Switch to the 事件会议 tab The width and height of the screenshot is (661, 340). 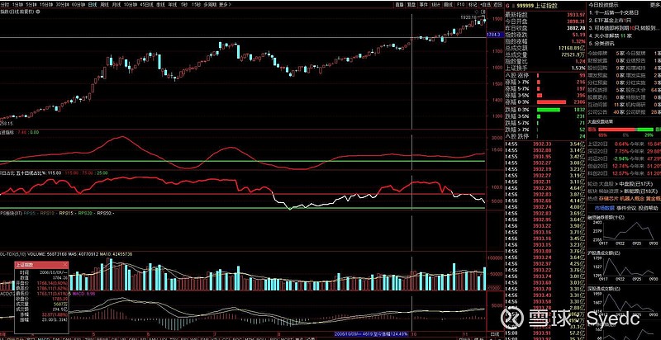point(625,208)
